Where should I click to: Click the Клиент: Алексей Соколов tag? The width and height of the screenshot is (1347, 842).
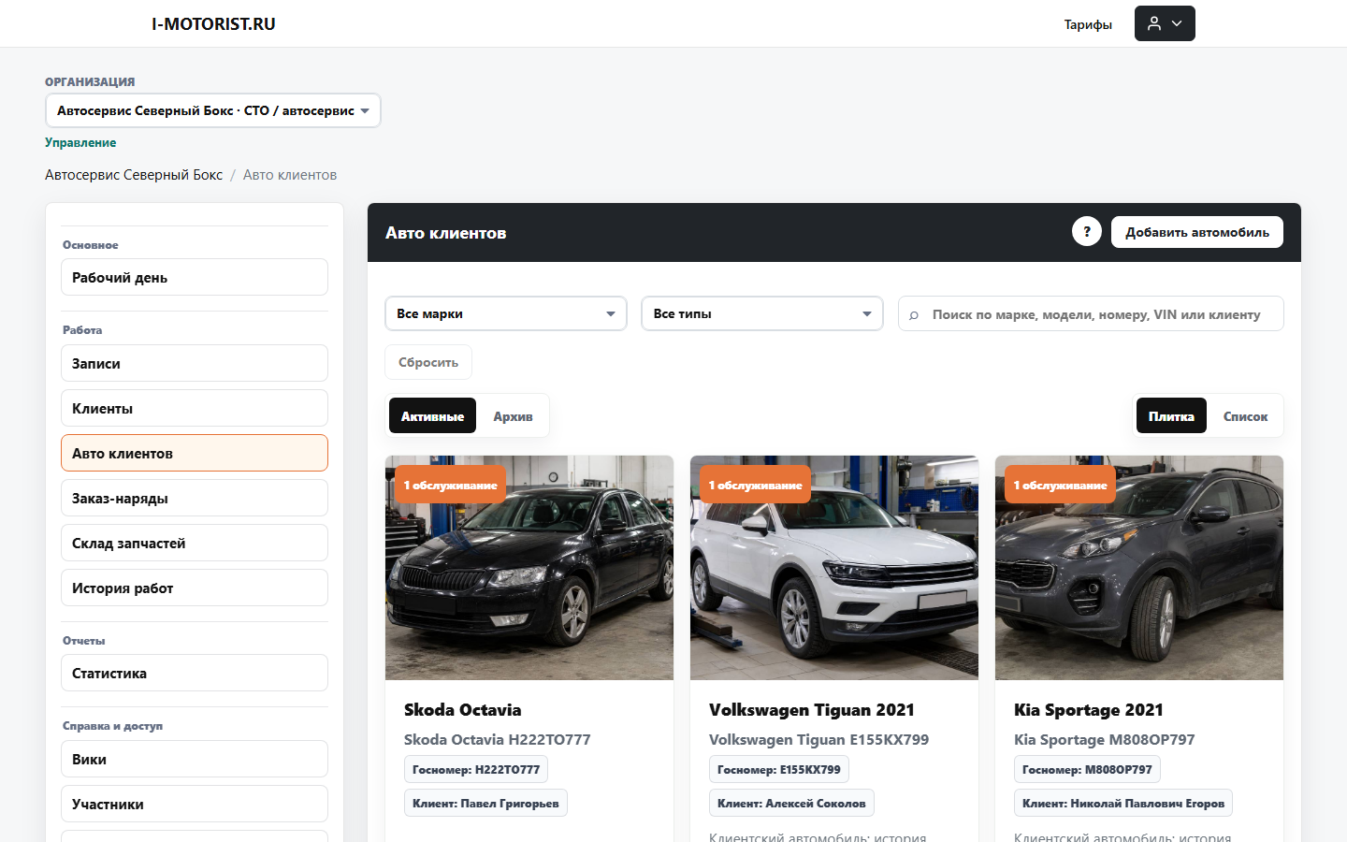791,804
